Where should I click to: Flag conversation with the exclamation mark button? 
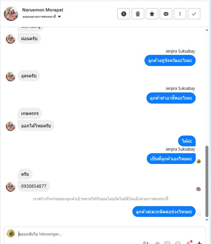click(180, 14)
